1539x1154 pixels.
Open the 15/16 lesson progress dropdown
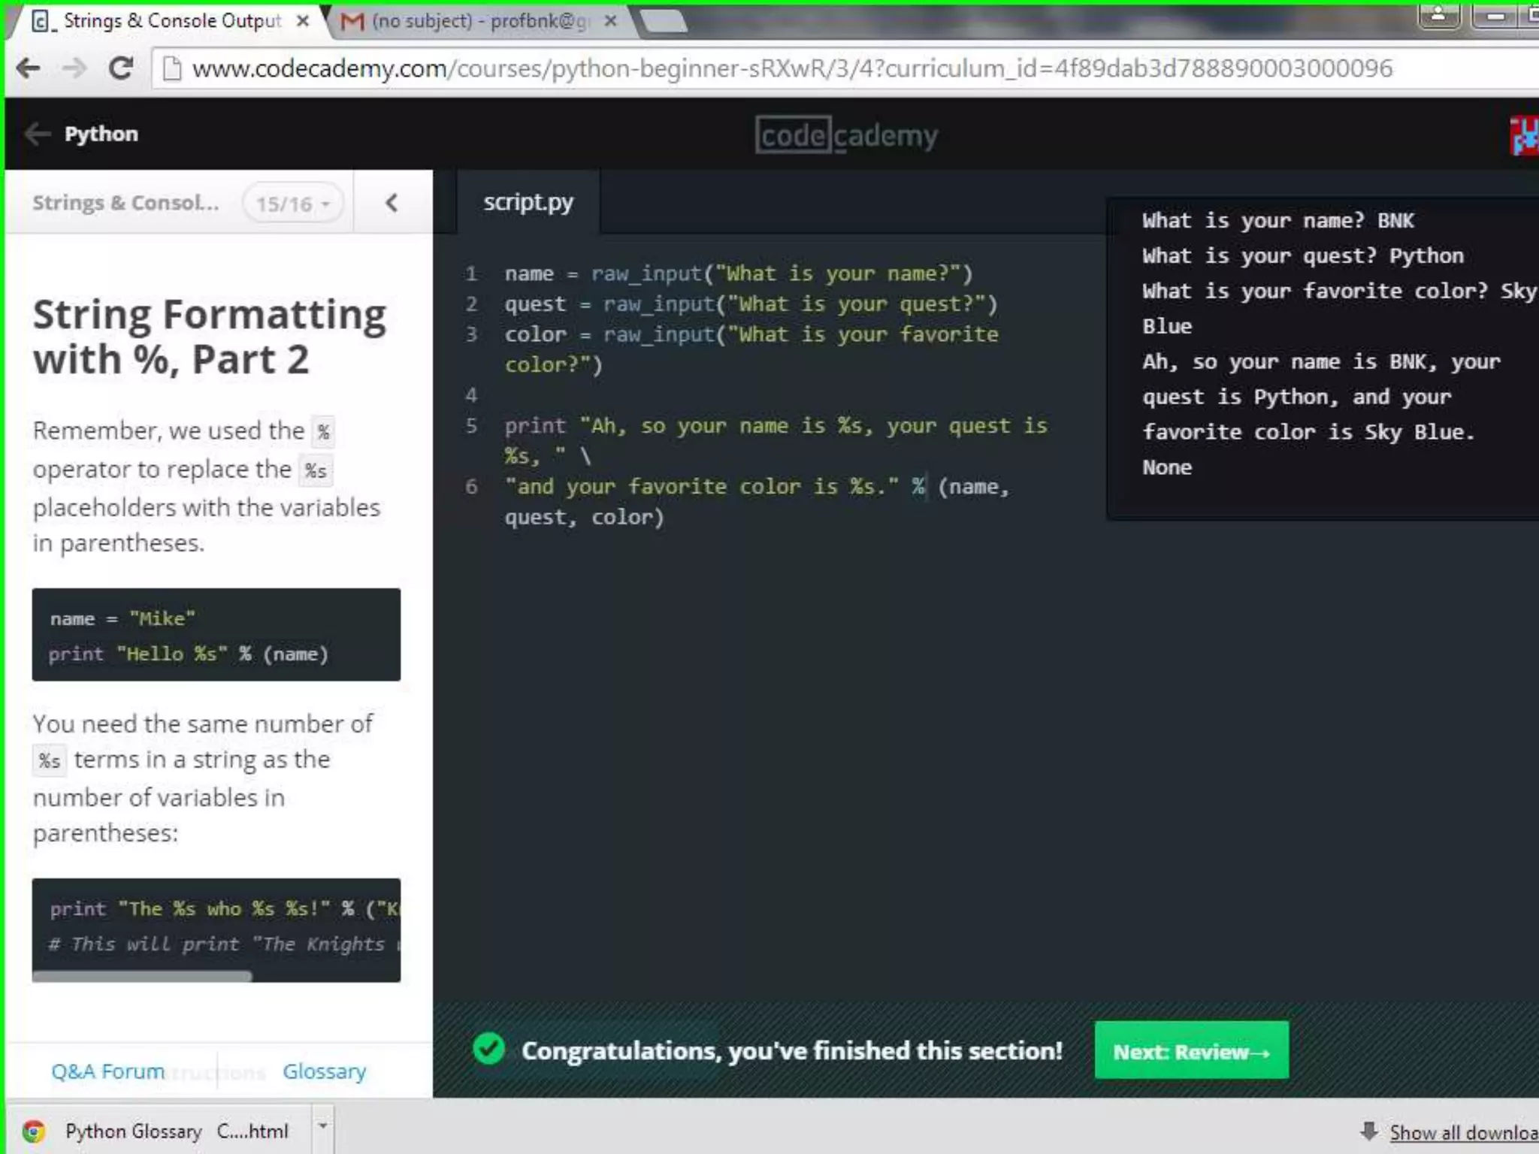pos(293,204)
